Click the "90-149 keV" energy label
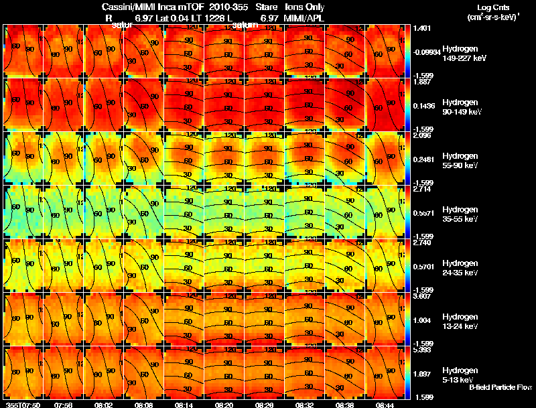This screenshot has height=408, width=536. pyautogui.click(x=462, y=112)
